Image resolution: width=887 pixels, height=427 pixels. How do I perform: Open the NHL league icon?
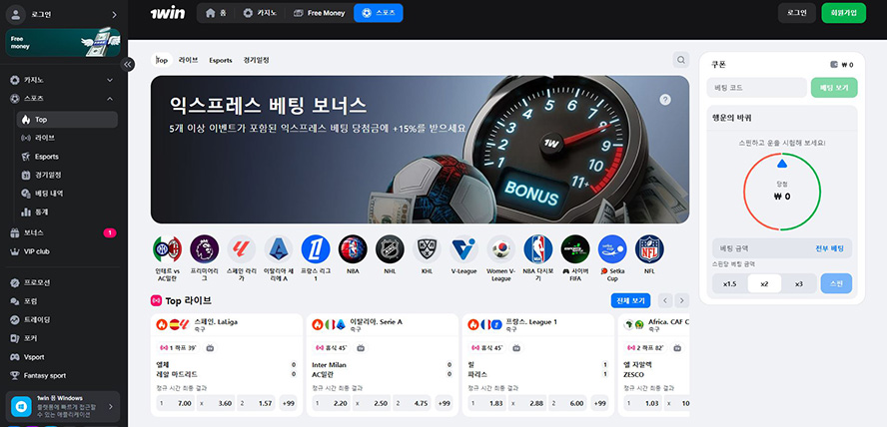coord(390,249)
